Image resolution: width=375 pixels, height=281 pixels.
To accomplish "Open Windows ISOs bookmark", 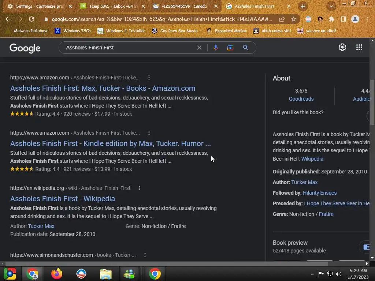I will point(73,31).
